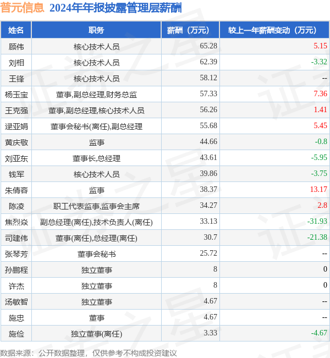The height and width of the screenshot is (358, 330).
Task: Select the name 钱军
Action: coord(16,174)
